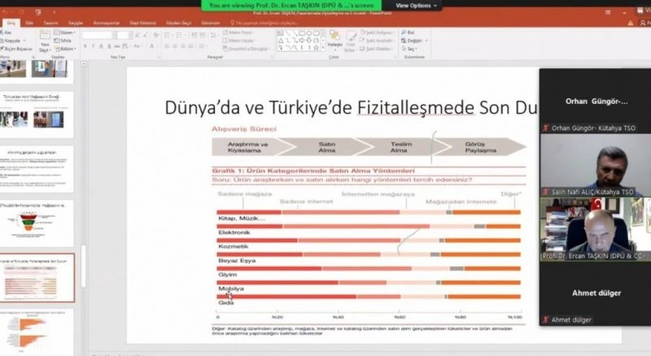Open the Zoom View Options dropdown
This screenshot has height=356, width=651.
coord(416,5)
